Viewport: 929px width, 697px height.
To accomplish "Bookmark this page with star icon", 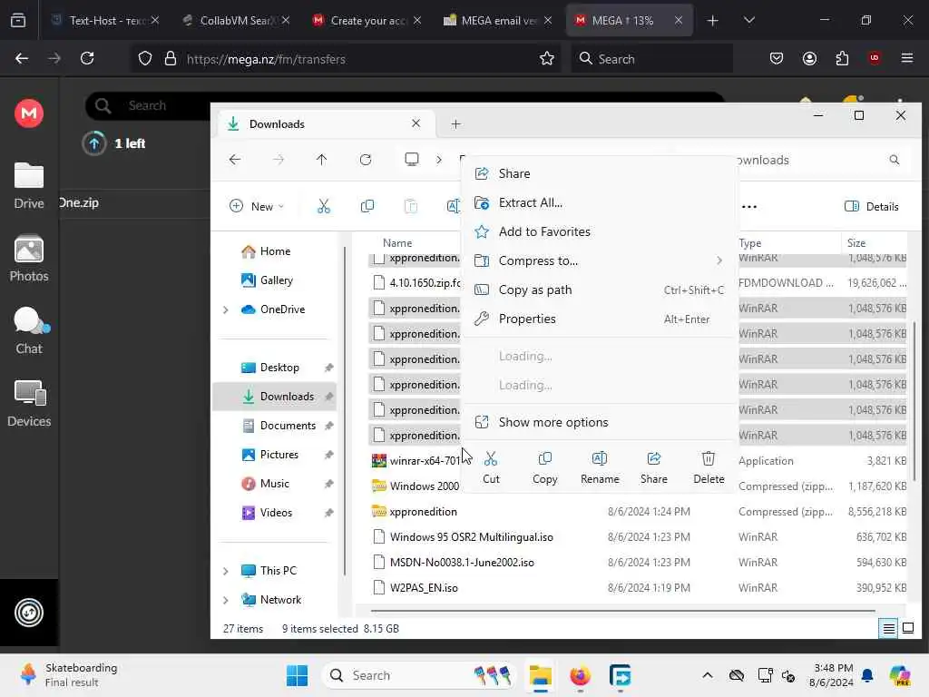I will (x=546, y=58).
